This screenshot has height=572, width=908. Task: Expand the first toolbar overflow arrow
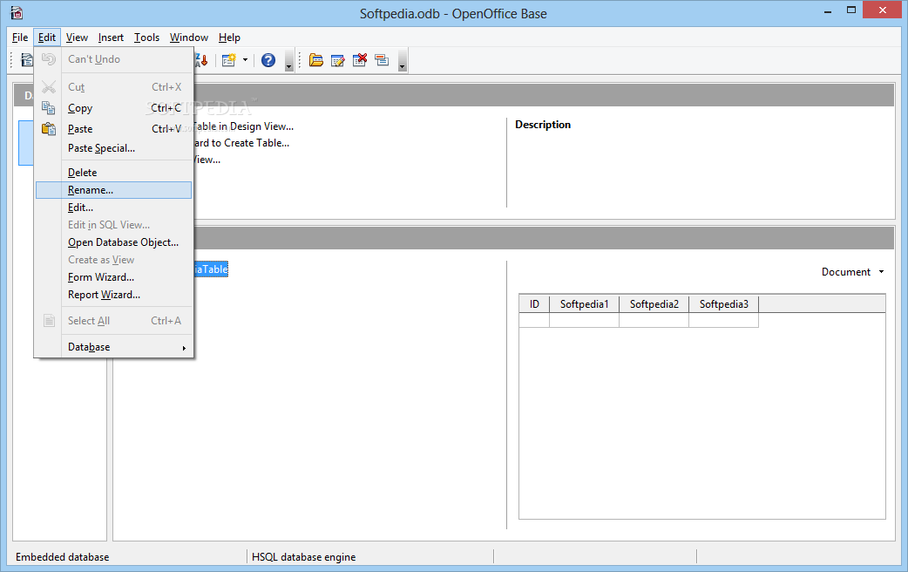coord(289,60)
